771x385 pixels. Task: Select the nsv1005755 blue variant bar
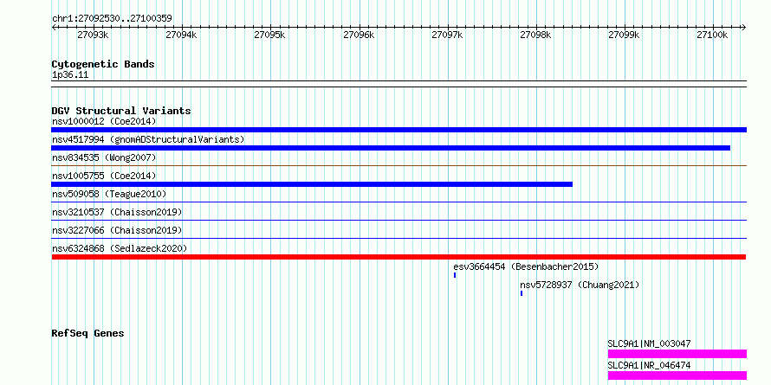coord(312,184)
